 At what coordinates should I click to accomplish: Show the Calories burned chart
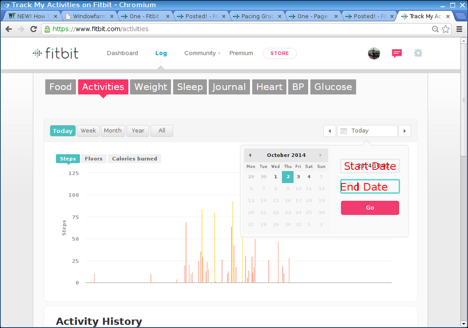coord(134,159)
